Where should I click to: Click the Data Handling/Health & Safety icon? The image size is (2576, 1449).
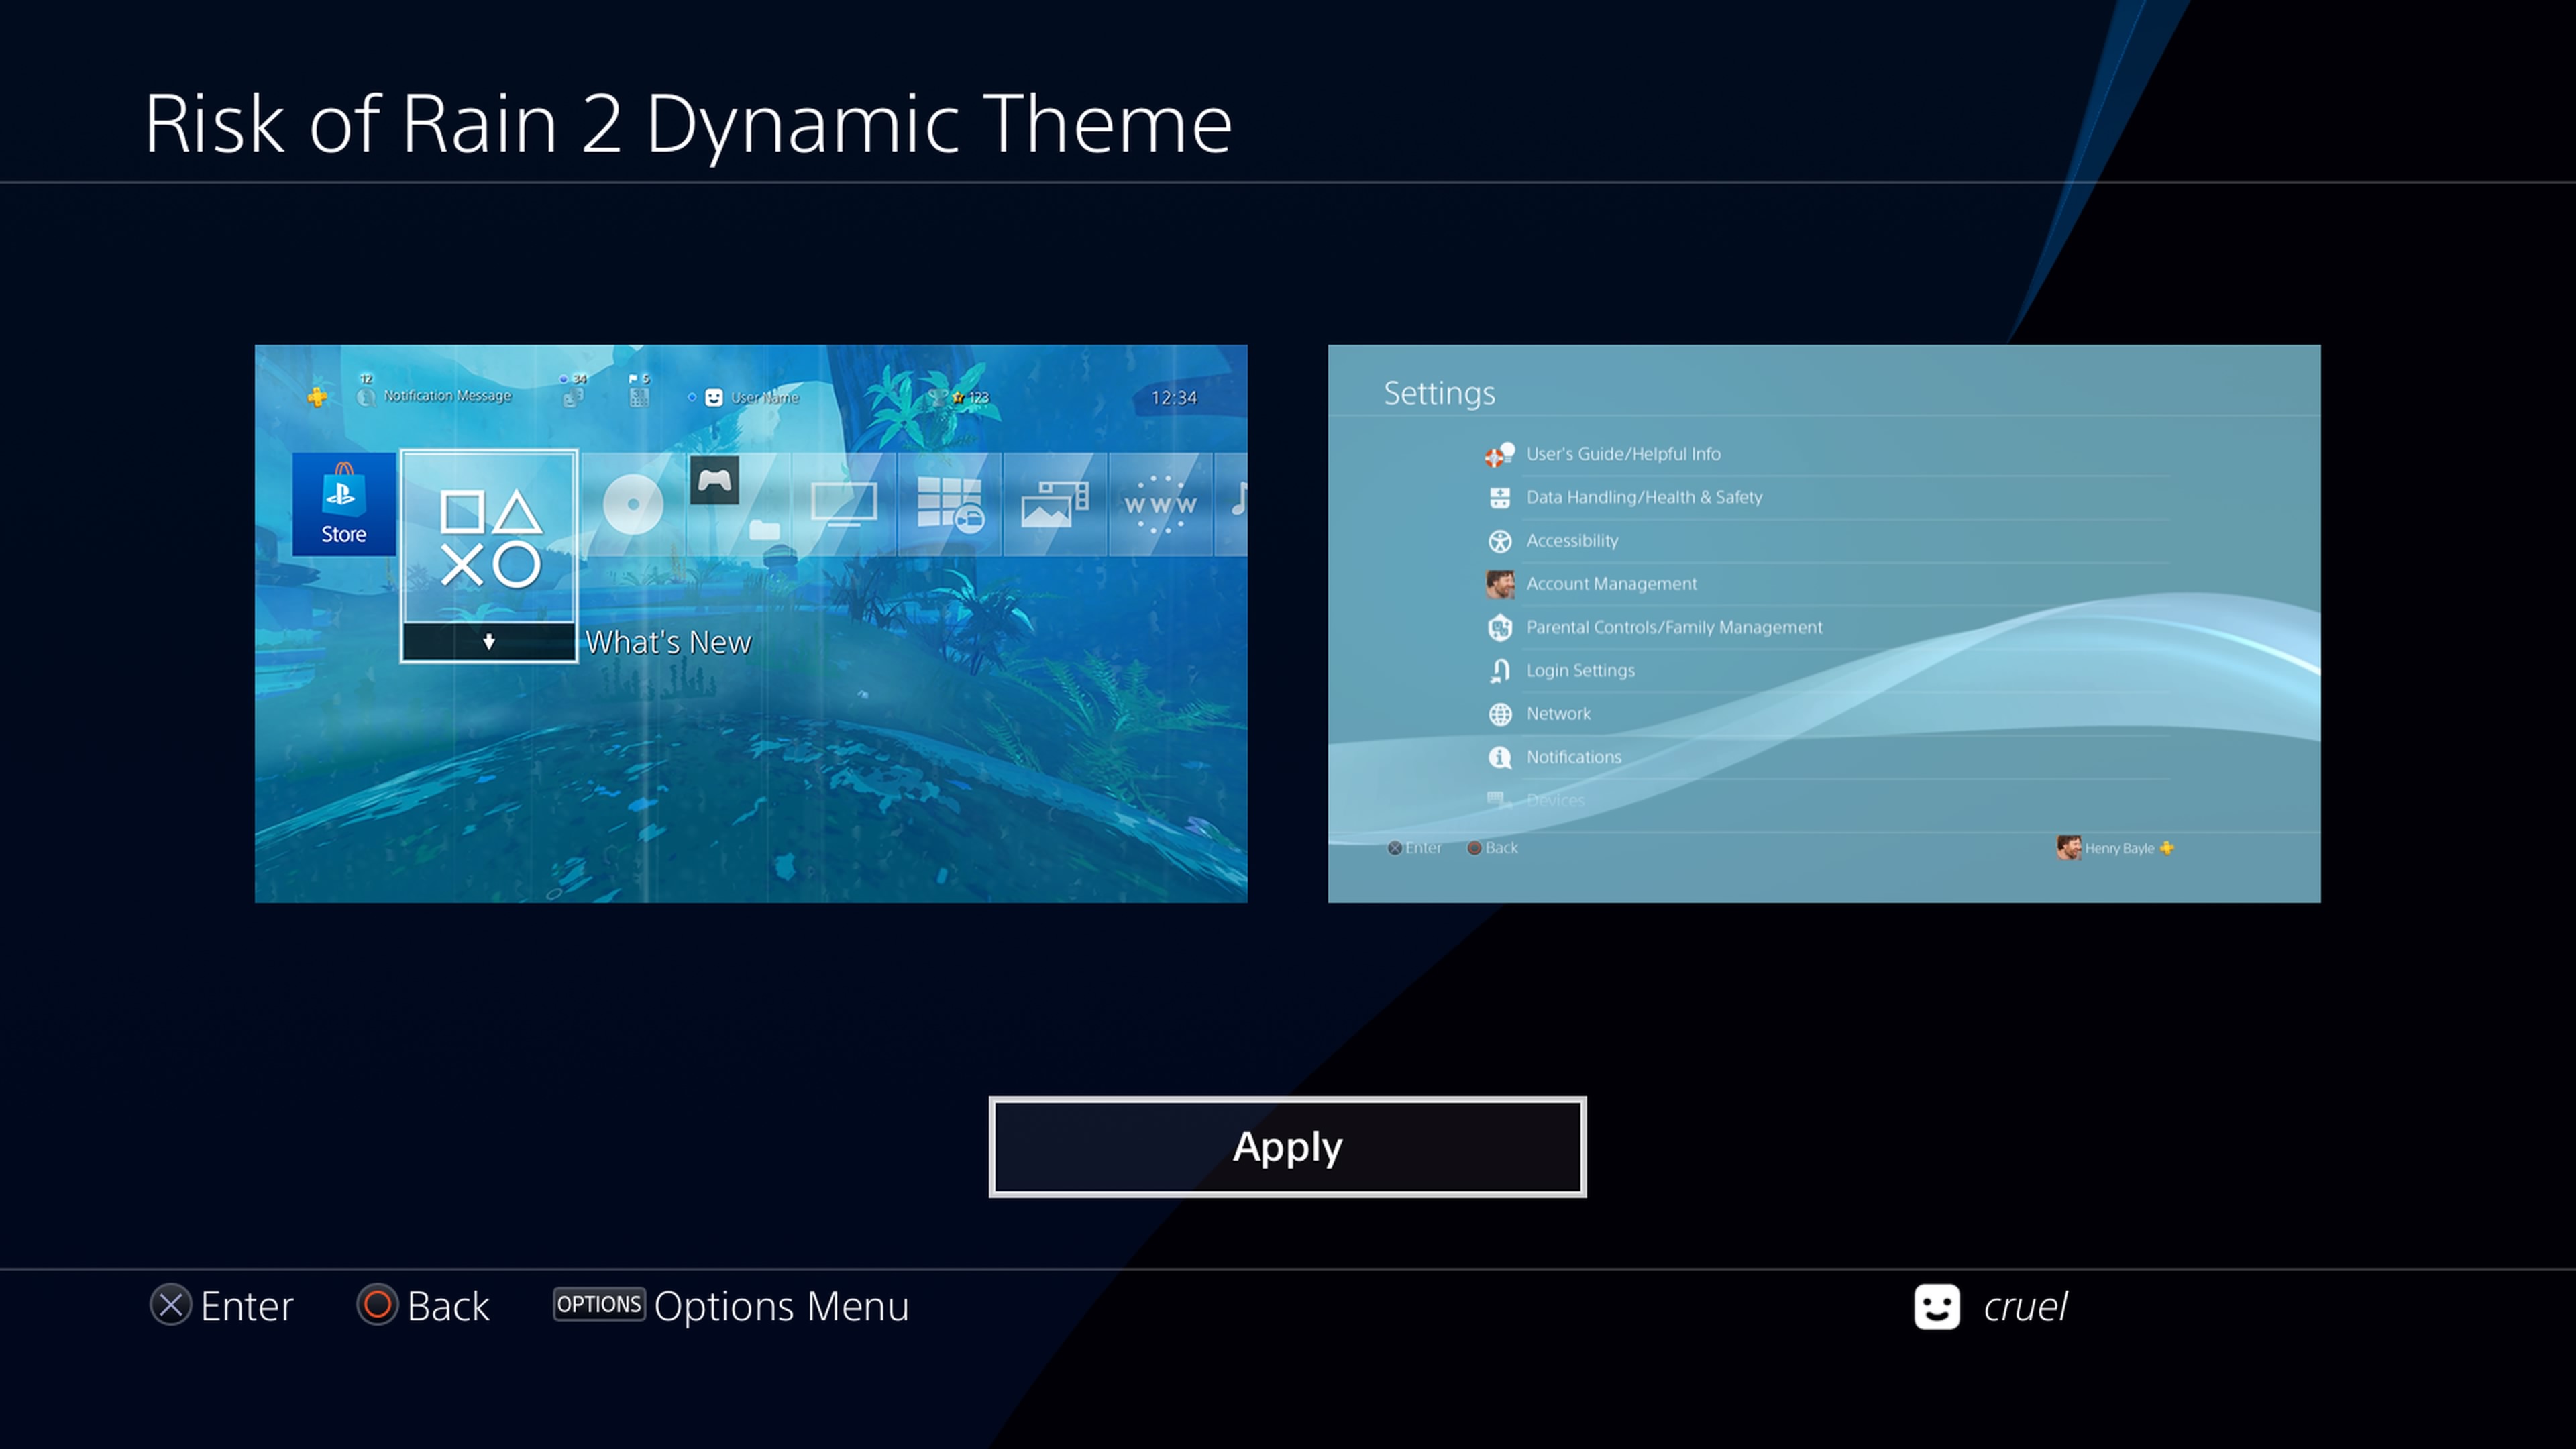[x=1499, y=498]
